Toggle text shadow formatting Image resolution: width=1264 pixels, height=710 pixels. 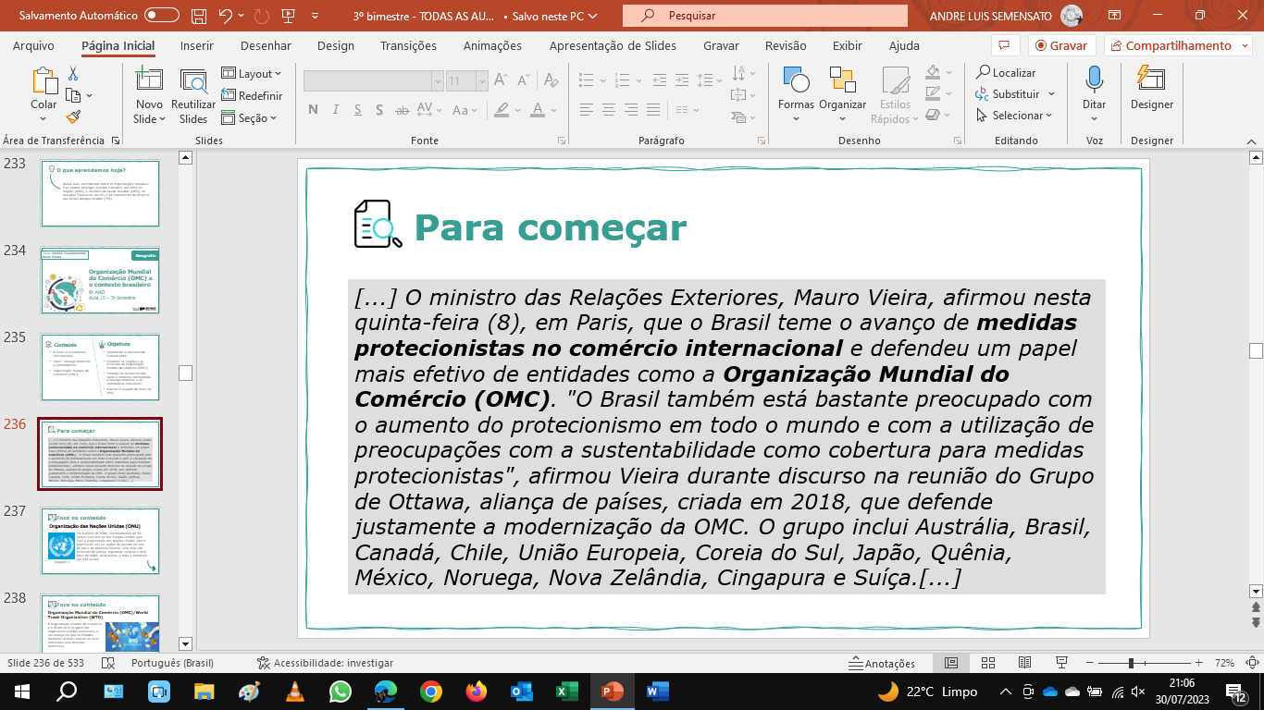click(378, 110)
